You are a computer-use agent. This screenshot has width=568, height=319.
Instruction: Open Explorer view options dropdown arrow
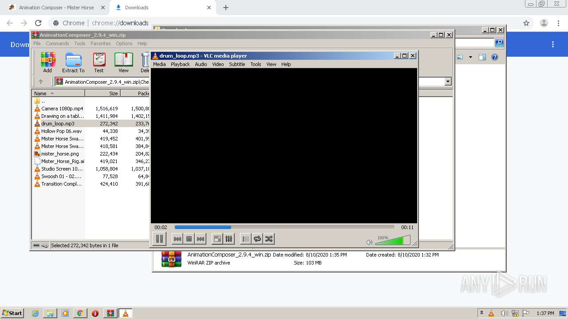click(470, 57)
